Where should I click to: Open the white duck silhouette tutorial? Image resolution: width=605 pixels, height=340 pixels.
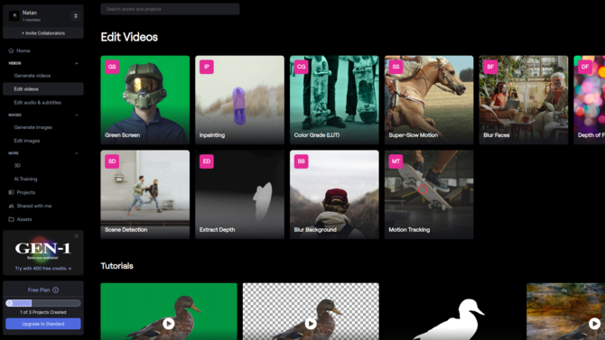[452, 311]
